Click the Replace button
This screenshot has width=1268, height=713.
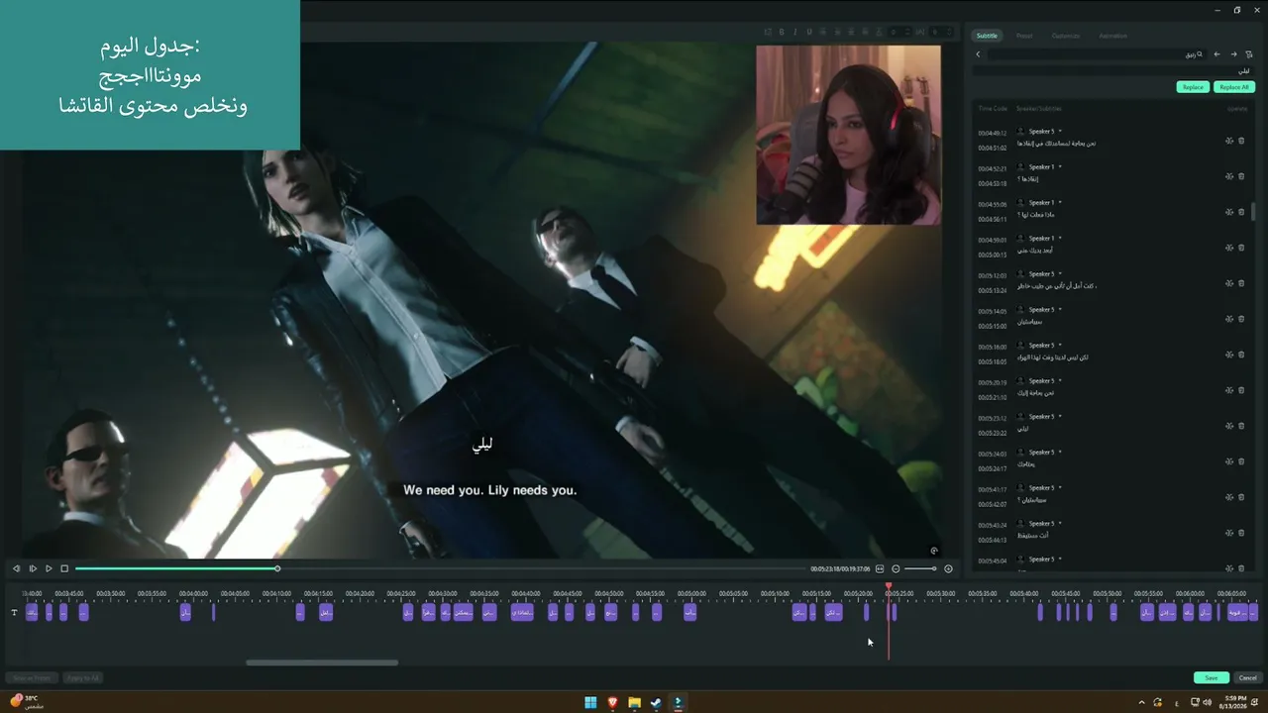point(1193,87)
